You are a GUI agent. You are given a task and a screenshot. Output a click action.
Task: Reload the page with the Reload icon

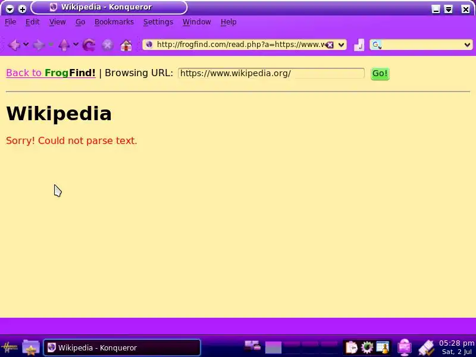(89, 45)
